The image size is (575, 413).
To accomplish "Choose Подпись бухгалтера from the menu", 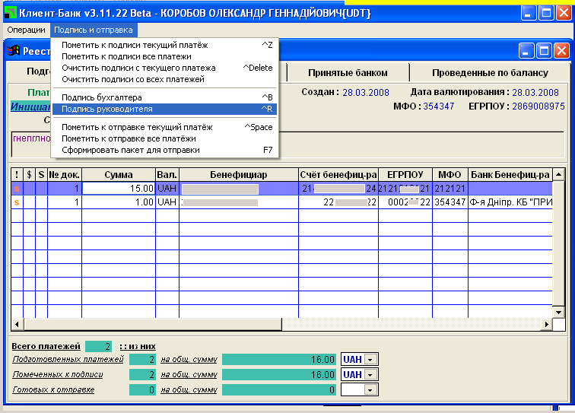I will (102, 97).
